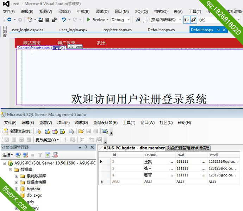
Task: Toggle the second highlighted formatting icon before (无)
Action: tap(194, 20)
